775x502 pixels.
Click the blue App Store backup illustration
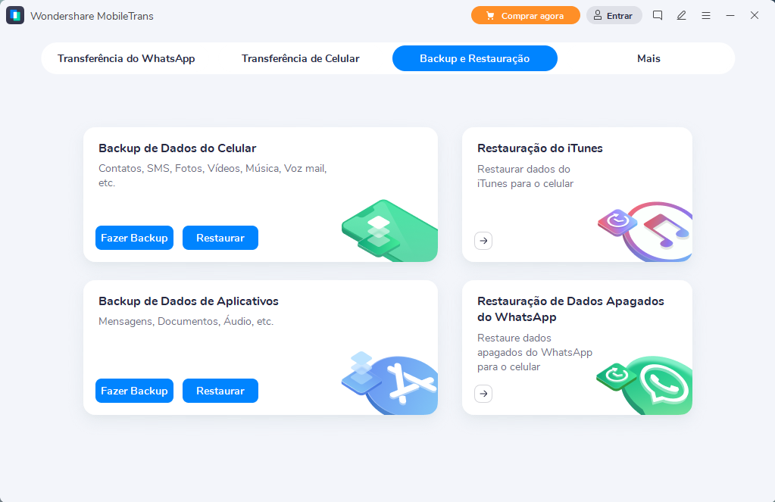(x=389, y=383)
